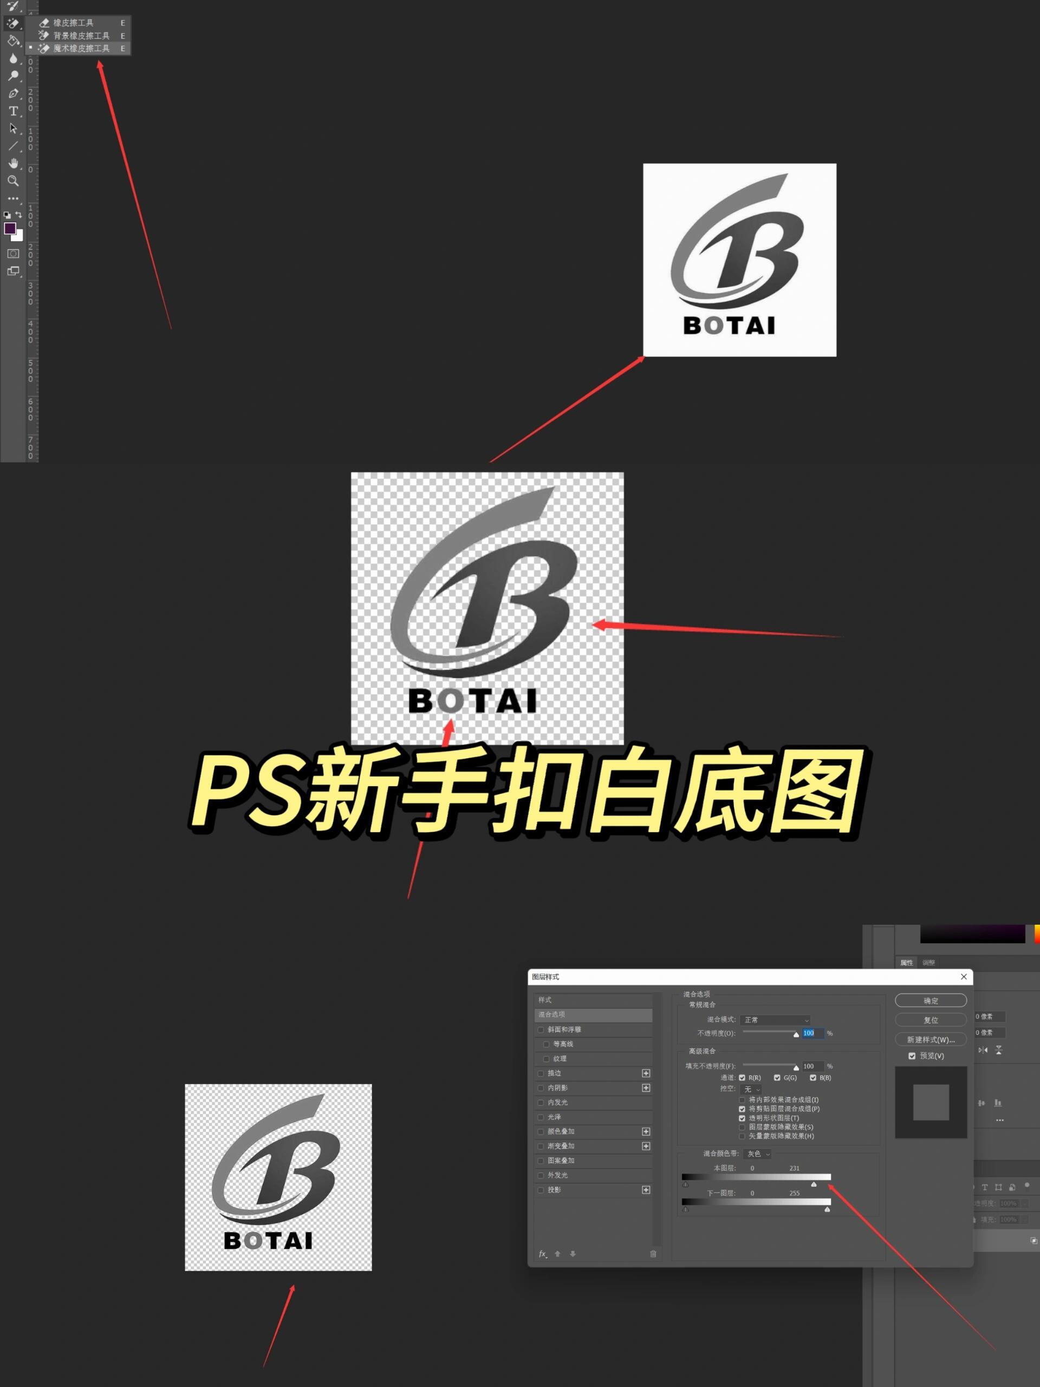Add another 描边 effect with plus
Image resolution: width=1040 pixels, height=1387 pixels.
(x=646, y=1073)
